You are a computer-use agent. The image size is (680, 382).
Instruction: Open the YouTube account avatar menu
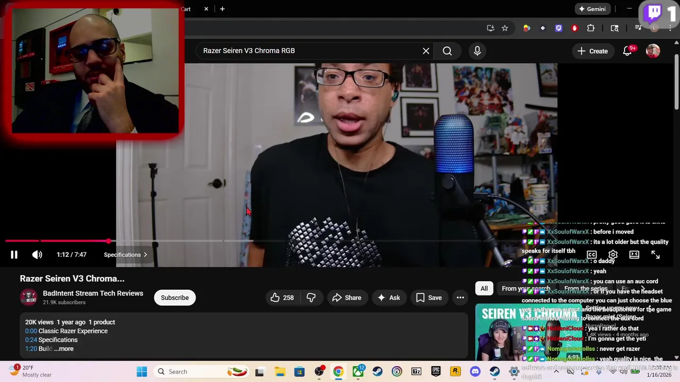(653, 51)
